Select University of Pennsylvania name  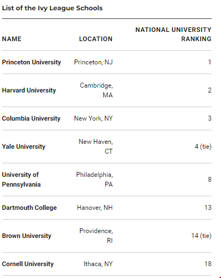pyautogui.click(x=21, y=180)
